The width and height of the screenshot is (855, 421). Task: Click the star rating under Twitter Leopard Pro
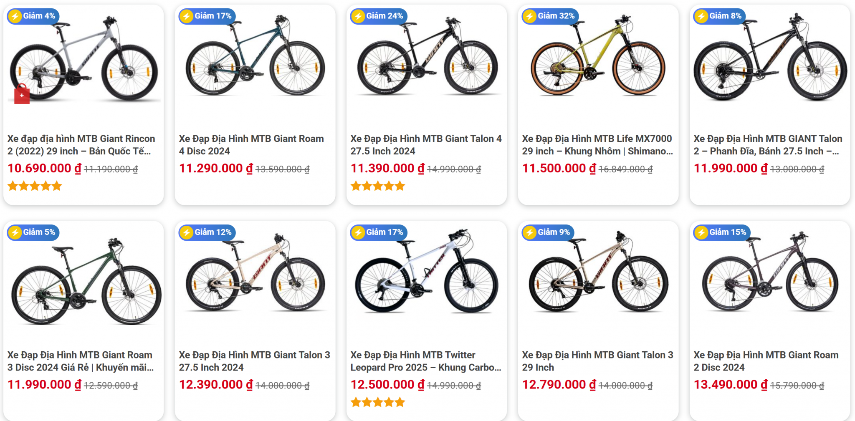(x=378, y=402)
